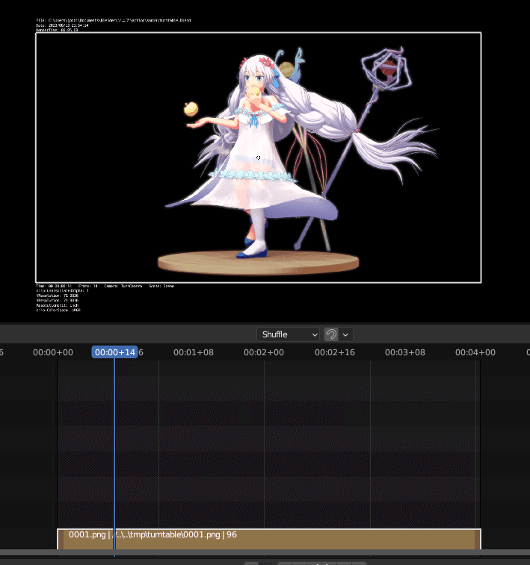Viewport: 530px width, 565px height.
Task: Click the blue 00:00+14 playhead frame indicator
Action: (x=114, y=352)
